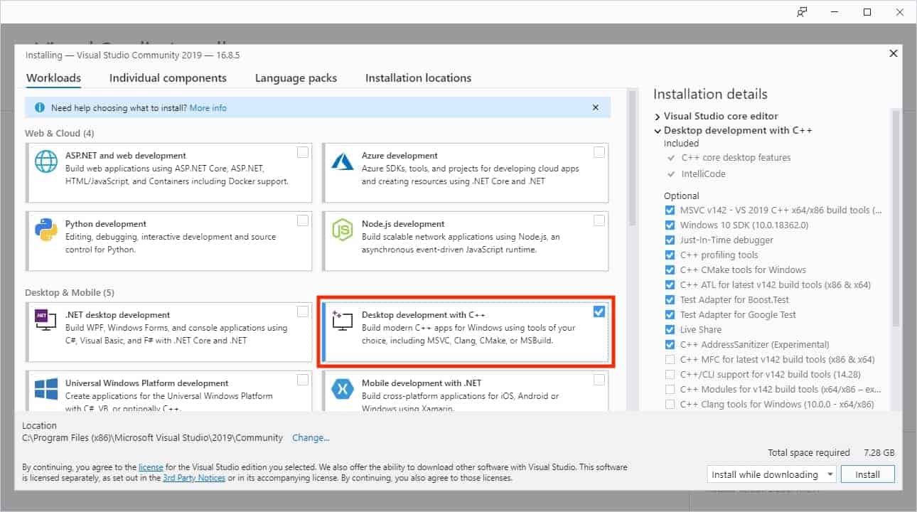The height and width of the screenshot is (512, 917).
Task: Click the Azure development logo icon
Action: 343,162
